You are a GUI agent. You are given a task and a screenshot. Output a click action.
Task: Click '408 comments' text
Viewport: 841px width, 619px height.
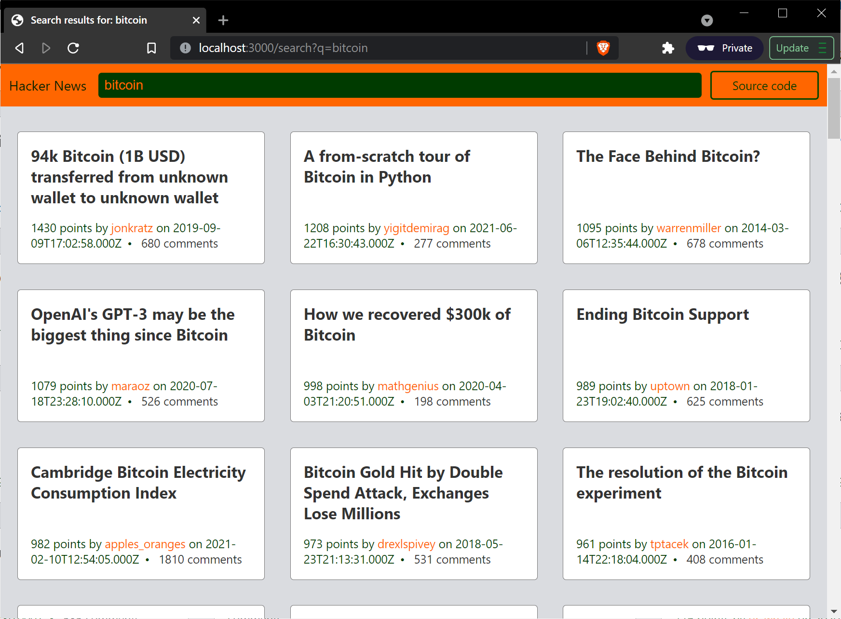pyautogui.click(x=725, y=560)
